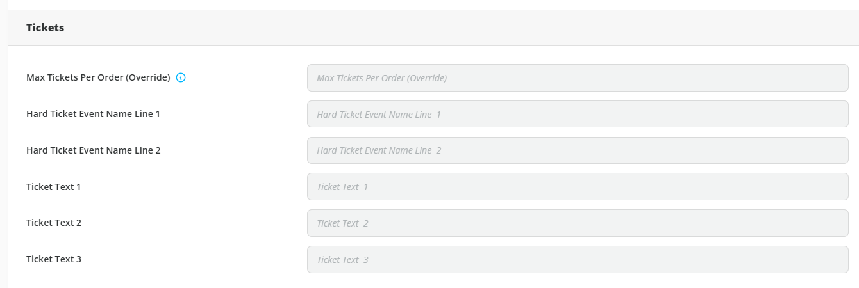The width and height of the screenshot is (859, 288).
Task: Place cursor in the Ticket Text 3 field
Action: click(x=578, y=259)
